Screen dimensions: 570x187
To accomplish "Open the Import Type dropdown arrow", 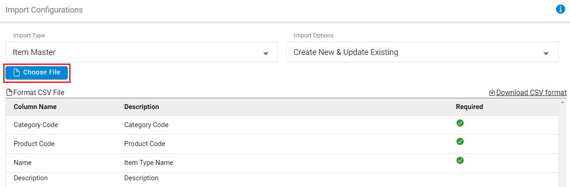I will [266, 54].
